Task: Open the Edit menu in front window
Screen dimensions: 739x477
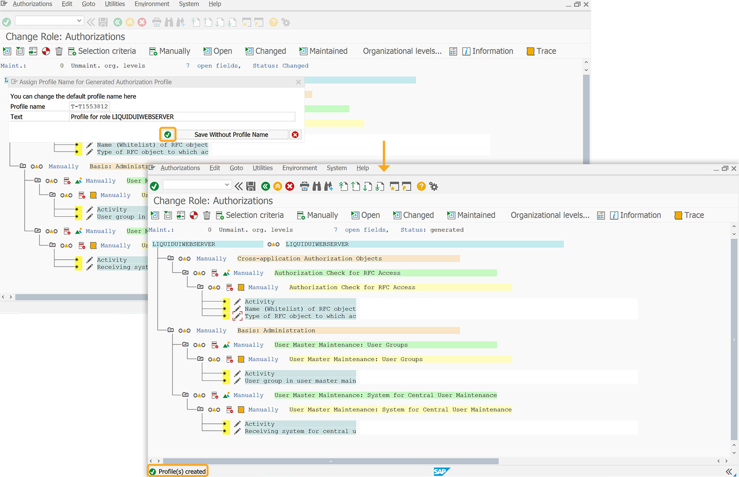Action: point(215,168)
